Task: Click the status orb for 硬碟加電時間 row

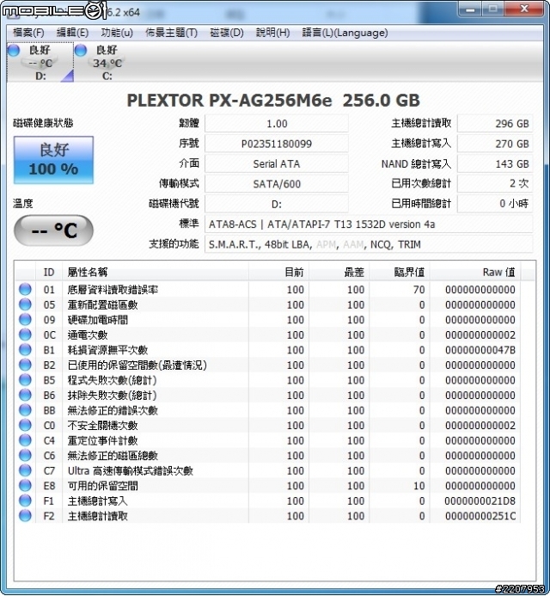Action: click(25, 320)
